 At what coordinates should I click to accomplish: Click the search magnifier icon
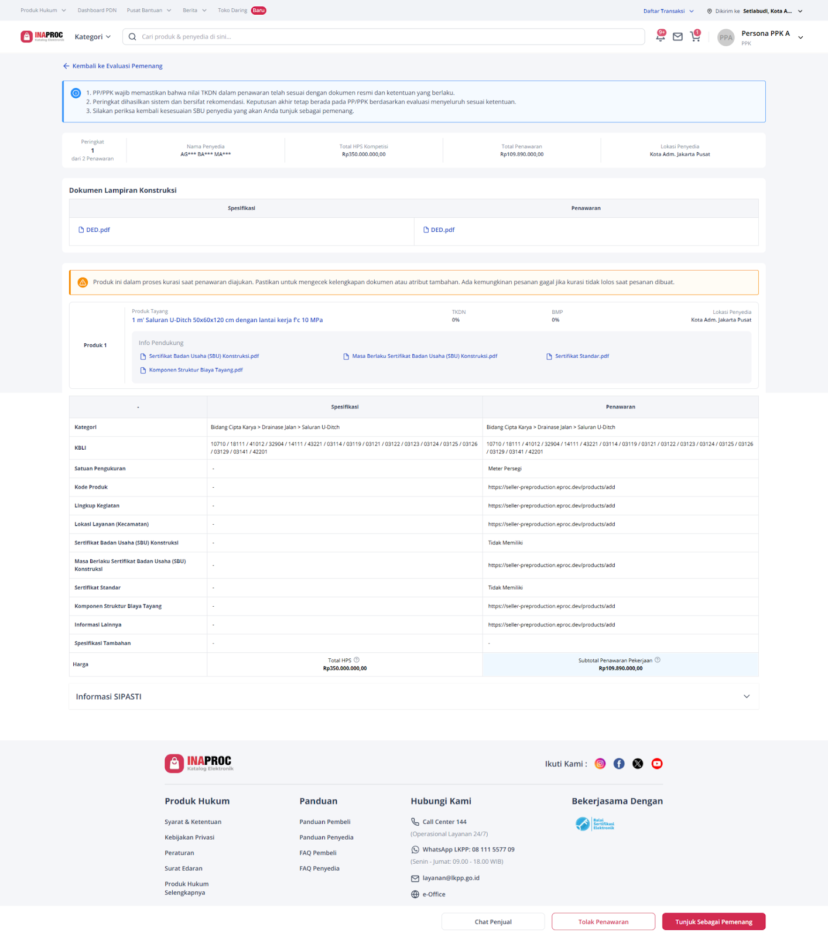[132, 37]
